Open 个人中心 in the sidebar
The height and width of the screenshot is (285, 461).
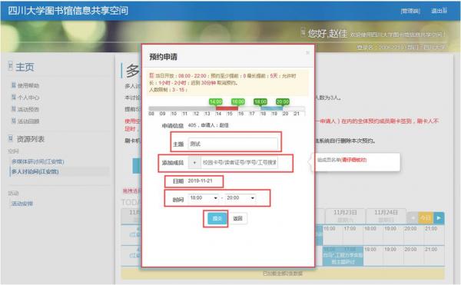[28, 98]
